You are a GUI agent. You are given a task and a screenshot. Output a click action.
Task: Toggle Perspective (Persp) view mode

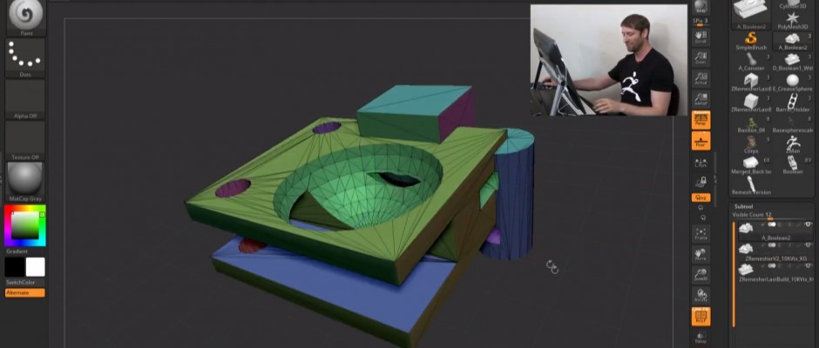click(701, 120)
